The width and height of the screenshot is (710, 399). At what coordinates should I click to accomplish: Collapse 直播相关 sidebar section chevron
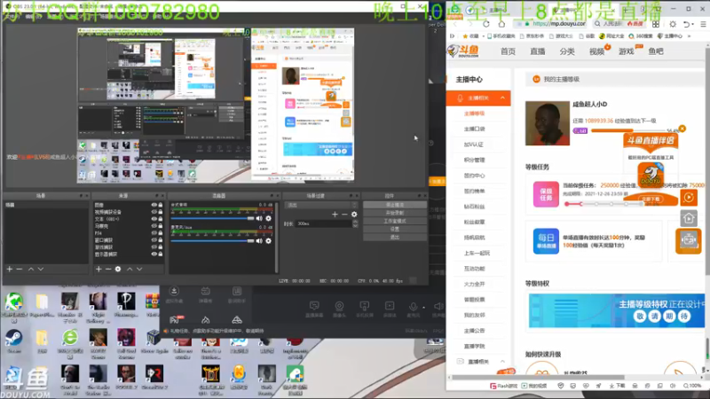point(502,362)
